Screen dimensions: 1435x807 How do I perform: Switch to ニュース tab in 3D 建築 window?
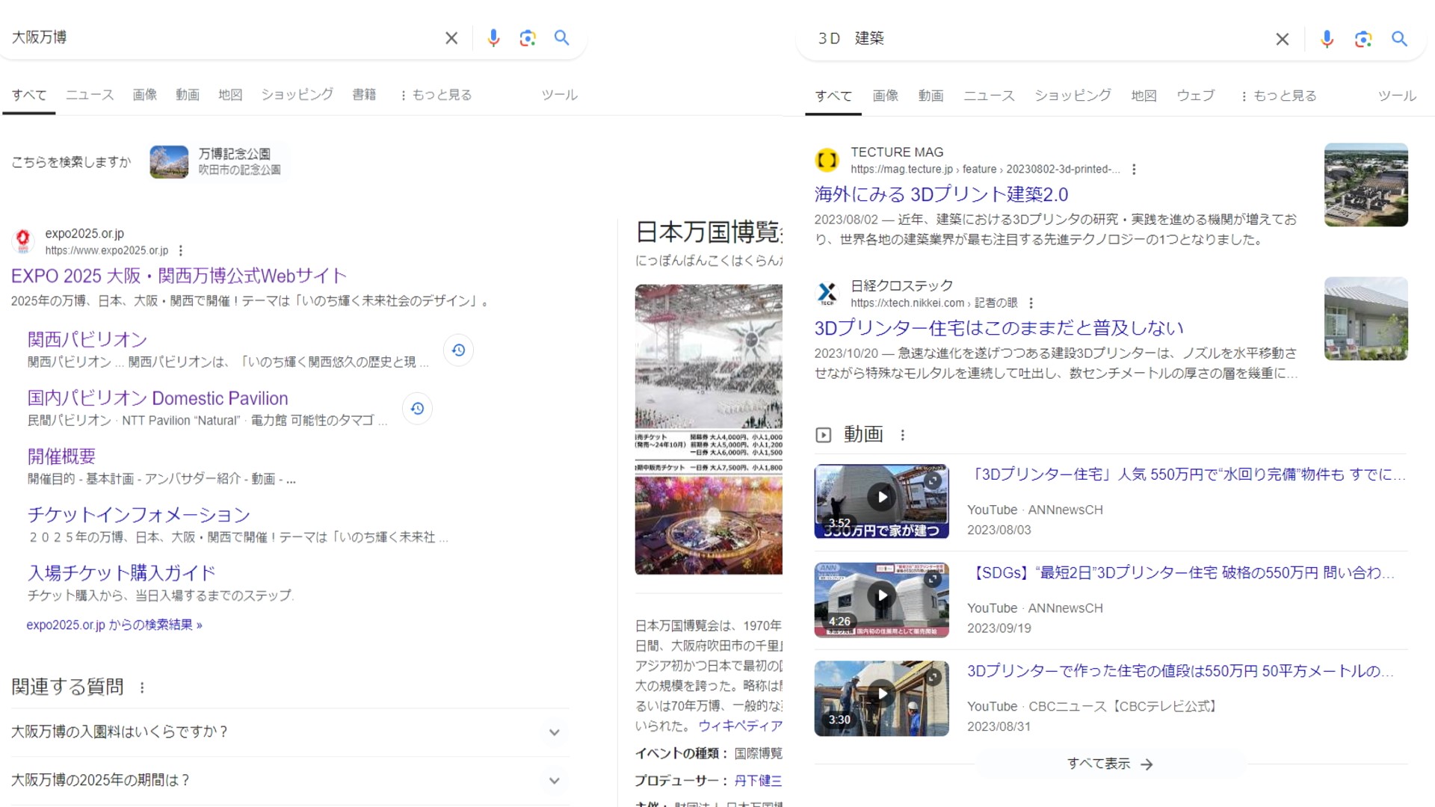pyautogui.click(x=989, y=96)
